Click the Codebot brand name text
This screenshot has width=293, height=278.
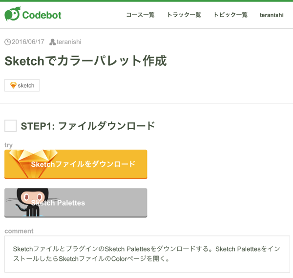point(42,15)
